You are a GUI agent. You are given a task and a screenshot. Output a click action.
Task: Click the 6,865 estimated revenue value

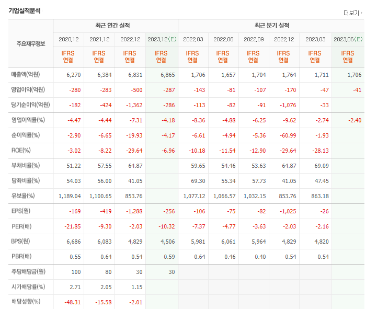pyautogui.click(x=168, y=75)
